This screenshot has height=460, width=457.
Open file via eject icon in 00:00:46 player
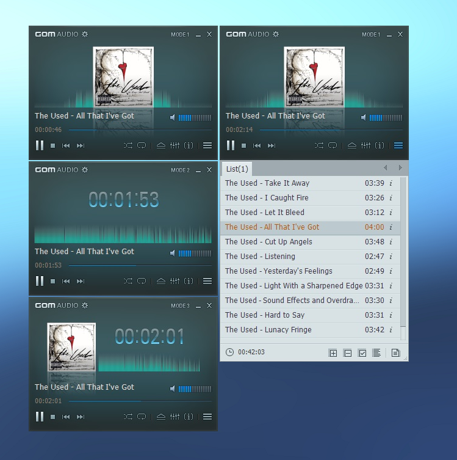(161, 145)
